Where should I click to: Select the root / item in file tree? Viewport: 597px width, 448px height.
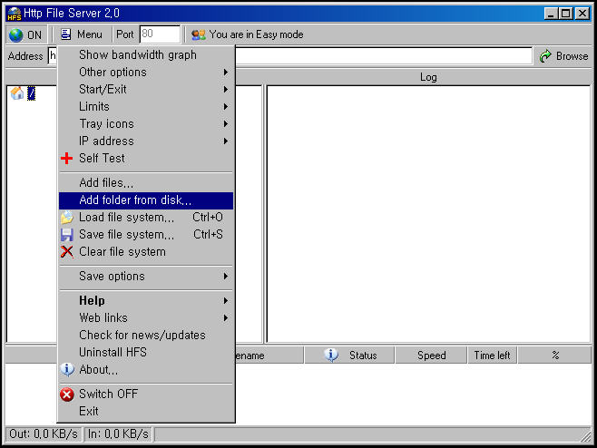click(31, 93)
